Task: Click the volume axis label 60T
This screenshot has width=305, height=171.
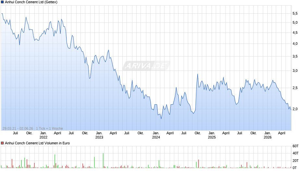Action: tap(296, 146)
